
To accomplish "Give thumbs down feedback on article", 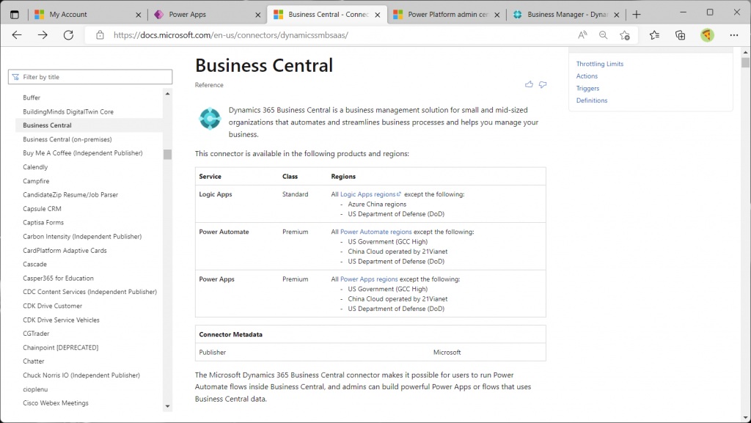I will coord(543,84).
